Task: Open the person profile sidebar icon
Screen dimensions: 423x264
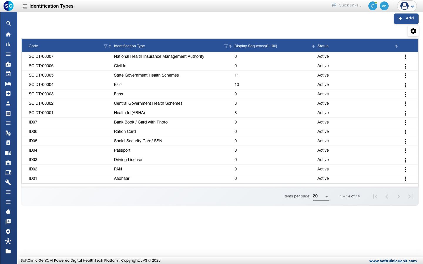Action: tap(8, 103)
